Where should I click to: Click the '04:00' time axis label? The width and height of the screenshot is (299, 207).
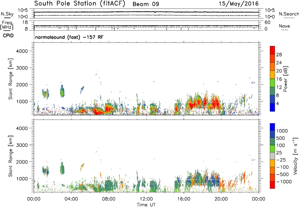71,199
